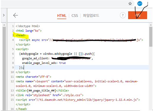Switch to the CSS tab
Screen dimensions: 153x111
pyautogui.click(x=75, y=16)
